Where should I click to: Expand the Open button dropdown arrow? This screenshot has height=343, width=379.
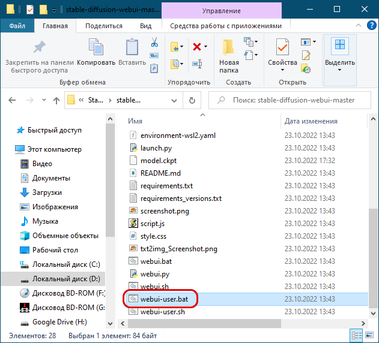pyautogui.click(x=314, y=42)
